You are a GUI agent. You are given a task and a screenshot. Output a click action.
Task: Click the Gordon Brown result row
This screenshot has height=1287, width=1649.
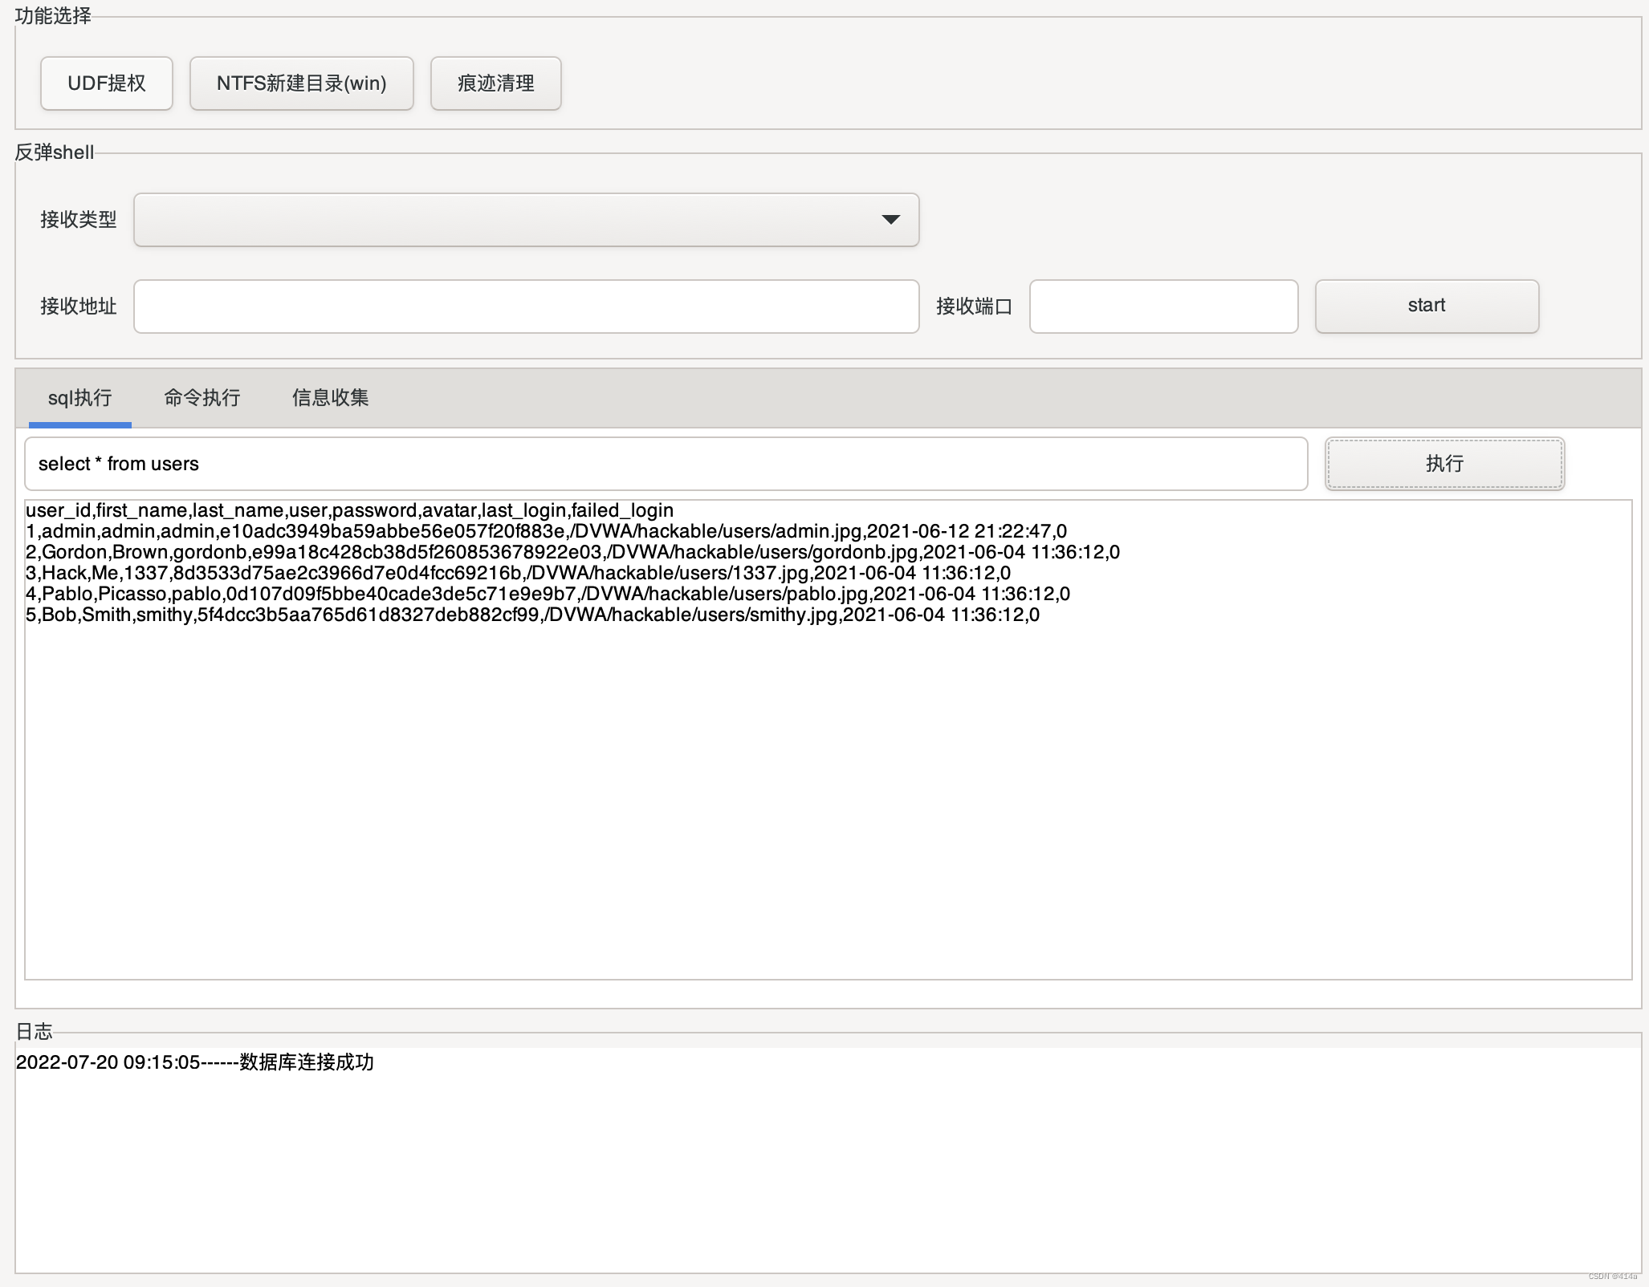pyautogui.click(x=572, y=552)
